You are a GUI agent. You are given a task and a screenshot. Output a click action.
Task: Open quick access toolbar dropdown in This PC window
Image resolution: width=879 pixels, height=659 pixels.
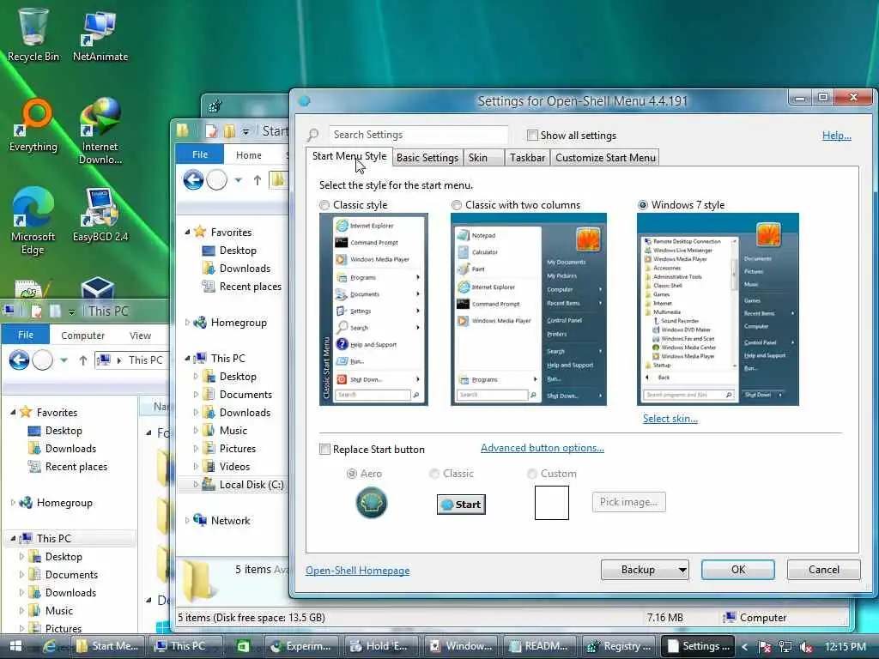pos(71,311)
